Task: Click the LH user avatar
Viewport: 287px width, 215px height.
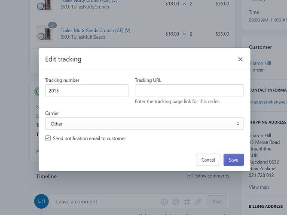Action: pyautogui.click(x=41, y=201)
